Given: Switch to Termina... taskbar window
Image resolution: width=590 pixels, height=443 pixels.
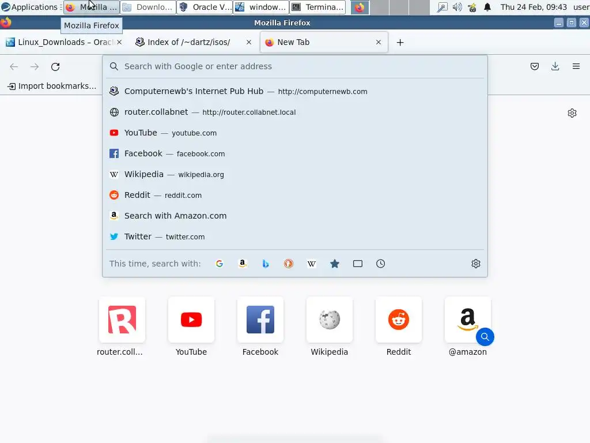Looking at the screenshot, I should coord(318,7).
